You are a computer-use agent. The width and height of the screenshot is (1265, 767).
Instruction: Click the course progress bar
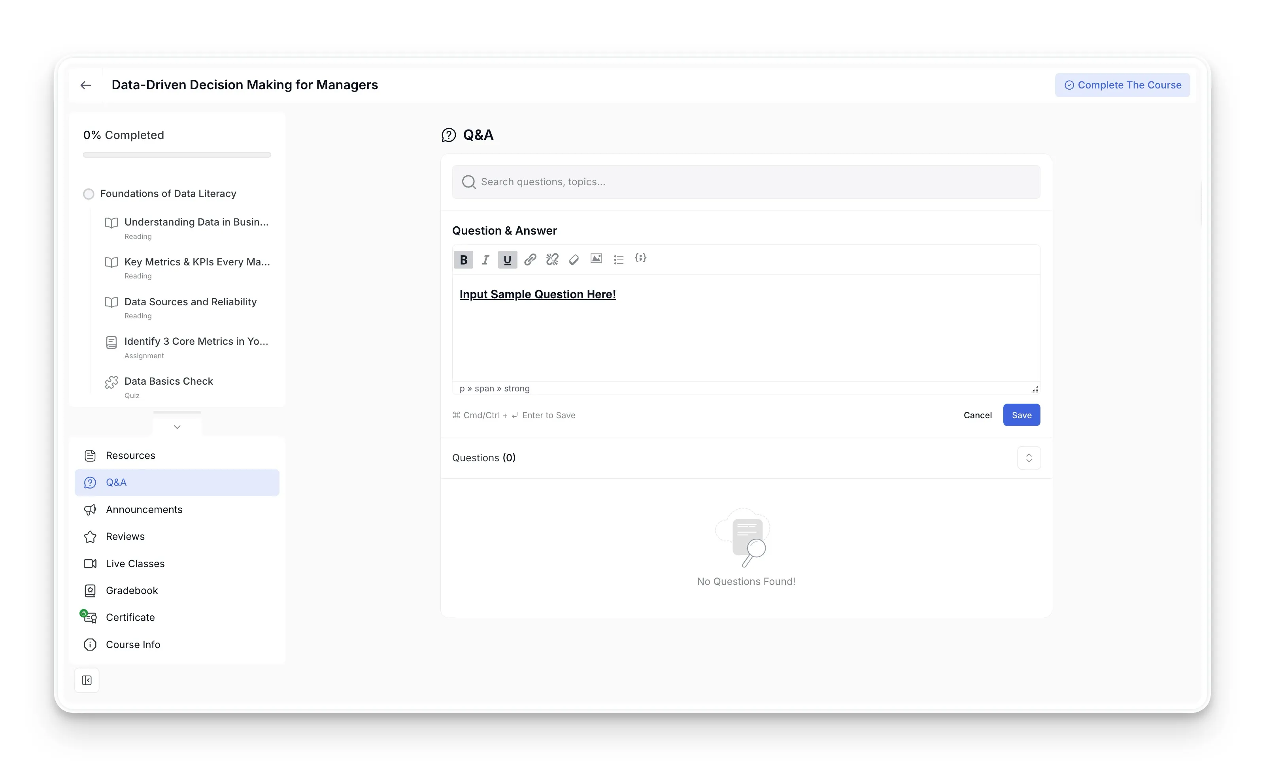click(x=177, y=155)
